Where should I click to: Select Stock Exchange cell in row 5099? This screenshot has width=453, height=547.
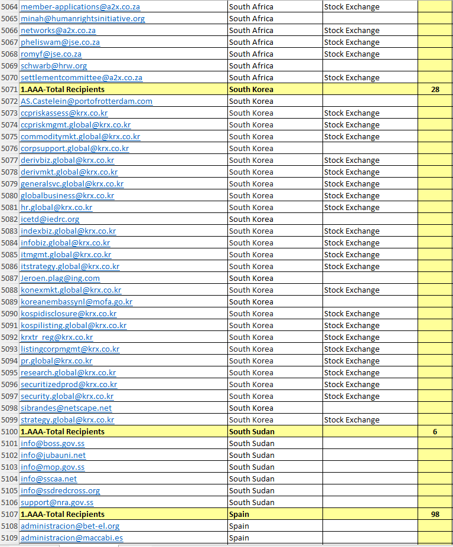(370, 420)
